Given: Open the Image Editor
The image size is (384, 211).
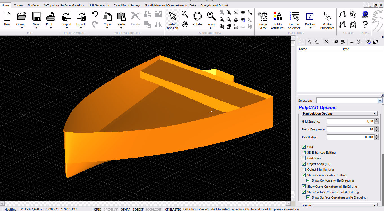Looking at the screenshot, I should point(262,20).
